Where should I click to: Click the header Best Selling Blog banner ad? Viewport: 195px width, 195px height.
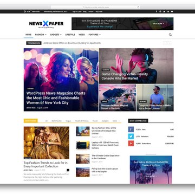click(122, 24)
